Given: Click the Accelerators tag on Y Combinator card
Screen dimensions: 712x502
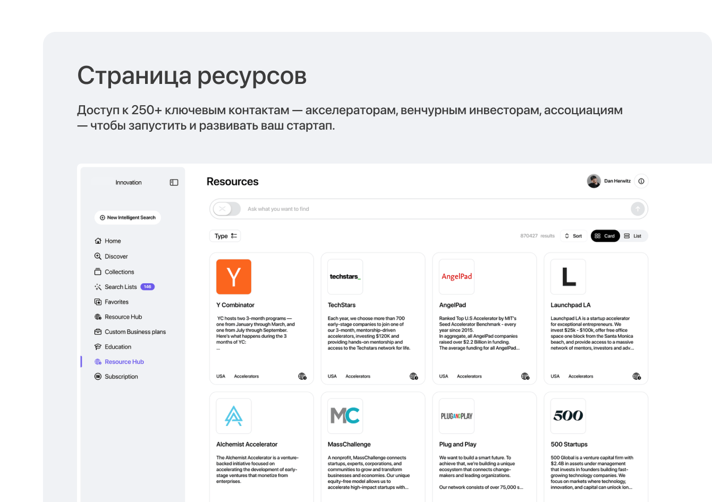Looking at the screenshot, I should click(247, 376).
